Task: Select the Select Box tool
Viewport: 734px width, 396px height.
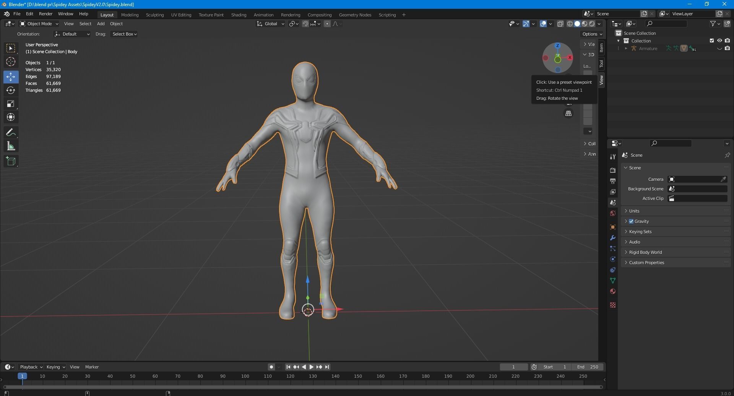Action: [11, 48]
